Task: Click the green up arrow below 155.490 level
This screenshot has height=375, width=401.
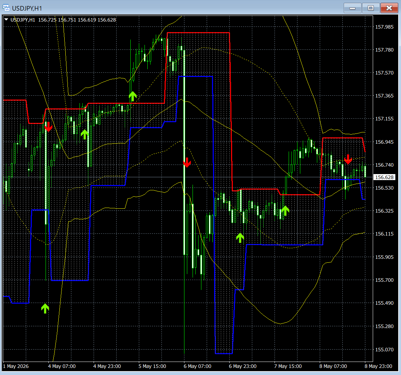Action: pos(45,308)
